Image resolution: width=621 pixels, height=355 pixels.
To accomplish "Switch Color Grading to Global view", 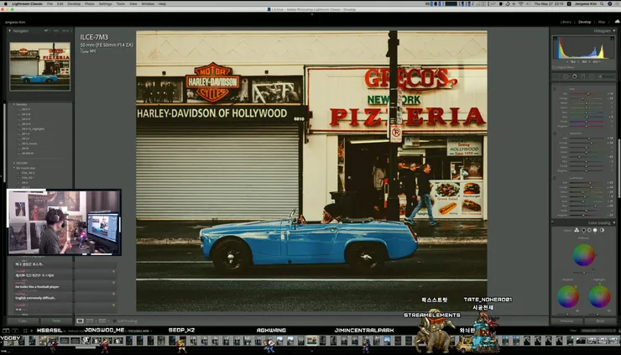I will coord(602,230).
